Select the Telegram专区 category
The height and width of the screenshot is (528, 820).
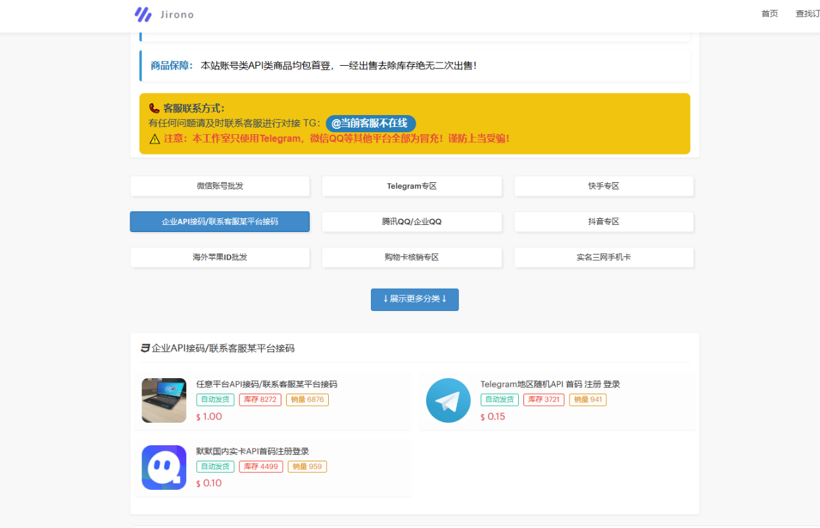(x=412, y=186)
